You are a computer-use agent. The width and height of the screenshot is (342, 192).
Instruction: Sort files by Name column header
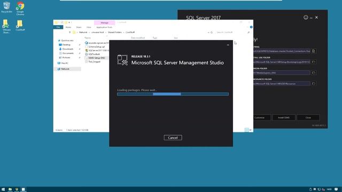(x=88, y=38)
